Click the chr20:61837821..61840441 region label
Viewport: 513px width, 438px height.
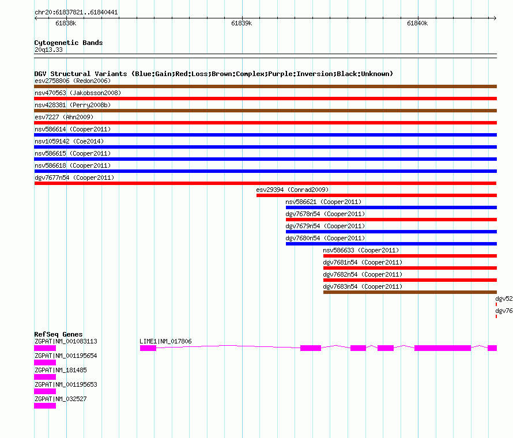(76, 13)
